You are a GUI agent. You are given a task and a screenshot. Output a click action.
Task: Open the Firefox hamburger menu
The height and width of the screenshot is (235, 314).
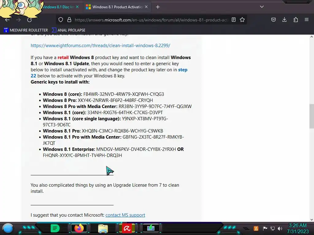pyautogui.click(x=307, y=20)
